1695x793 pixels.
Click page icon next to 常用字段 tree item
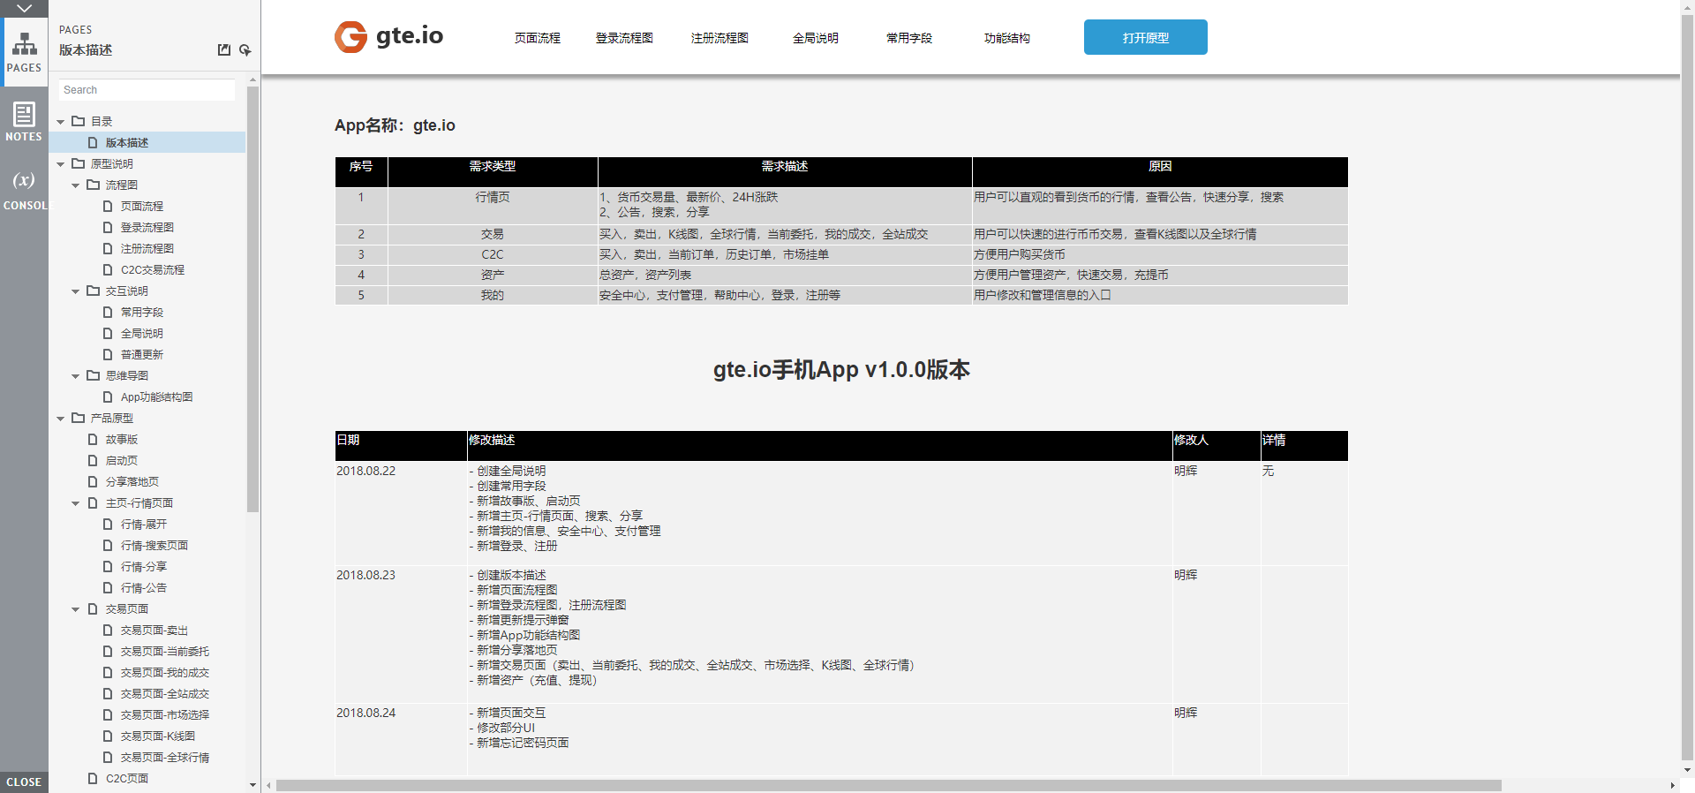click(108, 312)
